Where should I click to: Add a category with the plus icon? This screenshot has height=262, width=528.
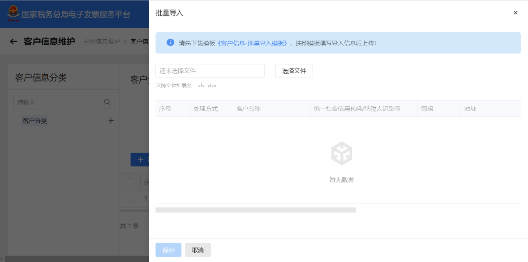[x=111, y=121]
